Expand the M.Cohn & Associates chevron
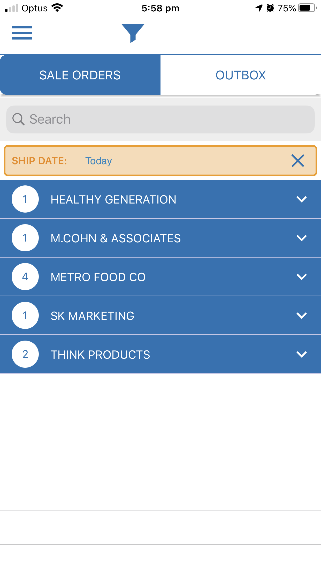Screen dimensions: 321x571 click(301, 238)
